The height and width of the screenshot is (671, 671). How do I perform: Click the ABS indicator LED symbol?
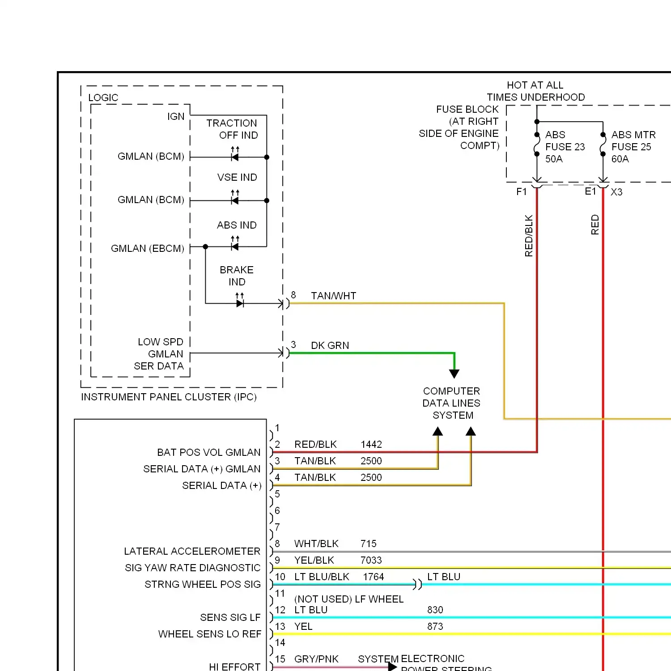point(235,243)
